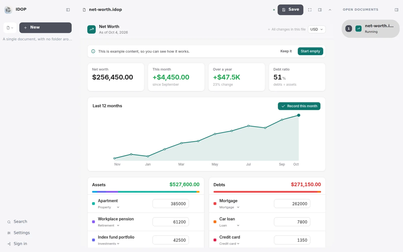Click the Workplace pension value field 61200
403x252 pixels.
171,222
